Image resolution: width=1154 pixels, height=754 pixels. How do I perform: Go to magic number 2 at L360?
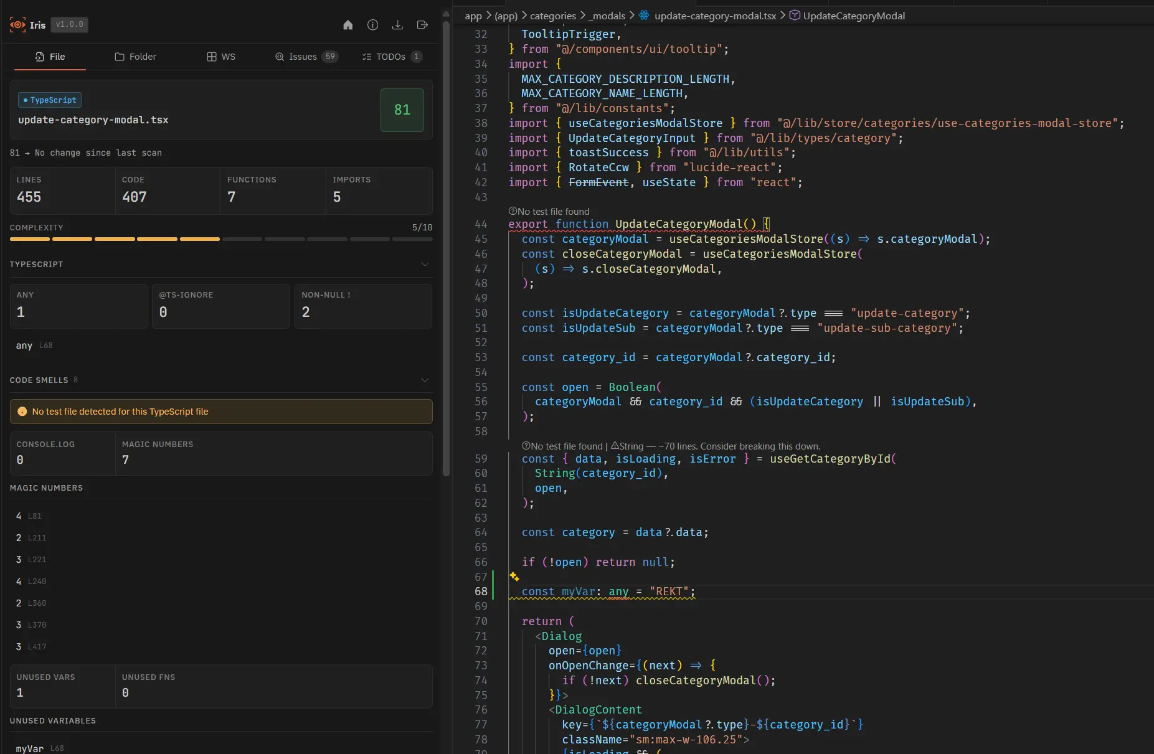tap(31, 603)
